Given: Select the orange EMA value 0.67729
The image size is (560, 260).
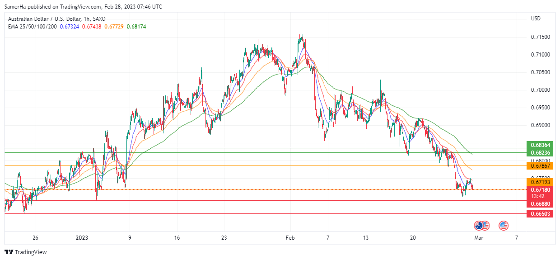Looking at the screenshot, I should pos(114,27).
